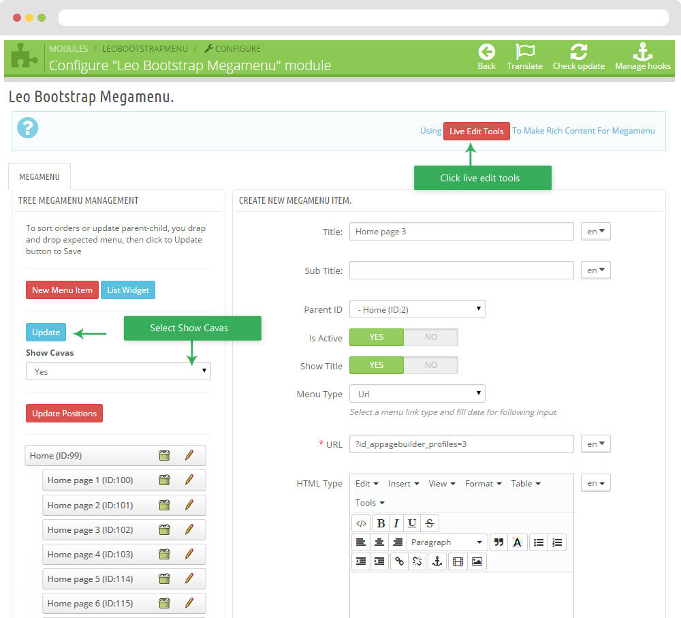Edit Home page 3 (ID:102) via pencil icon
Screen dimensions: 681x618
[x=189, y=529]
